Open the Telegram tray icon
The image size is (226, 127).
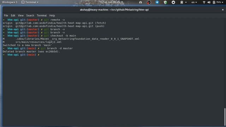157,2
